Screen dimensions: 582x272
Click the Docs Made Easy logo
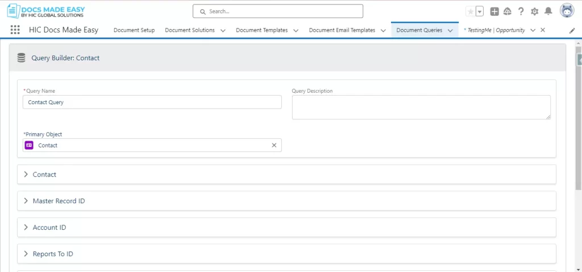(x=46, y=11)
